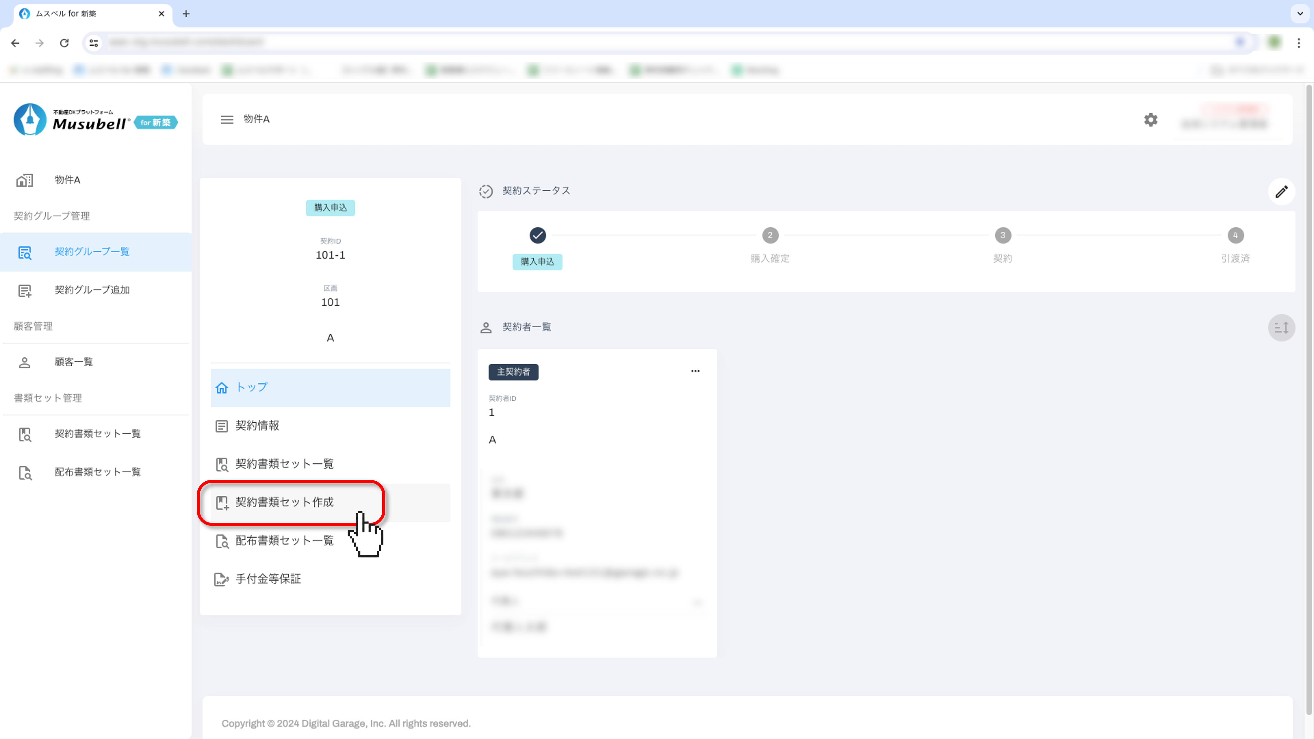
Task: Select step 3 契約 in status stepper
Action: [x=1002, y=236]
